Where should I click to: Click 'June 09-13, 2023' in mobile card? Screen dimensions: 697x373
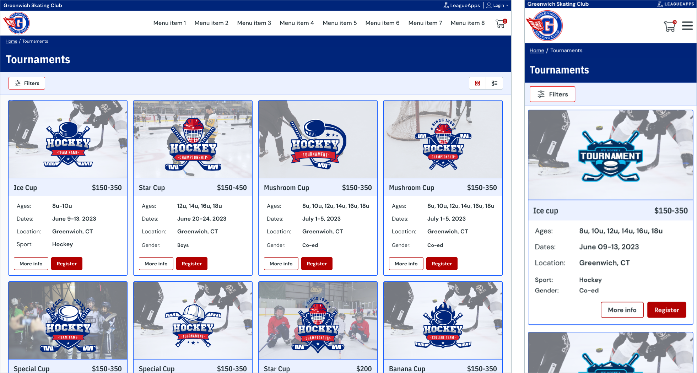tap(609, 247)
